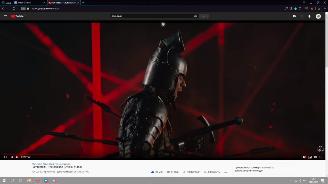Viewport: 328px width, 184px height.
Task: Open YouTube notifications bell
Action: pos(310,16)
